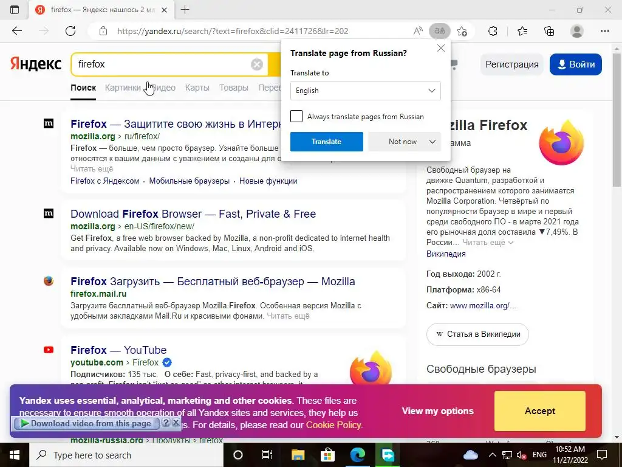Click the muted volume tray icon
The image size is (622, 467).
click(522, 455)
